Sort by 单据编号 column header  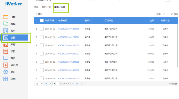tap(63, 21)
